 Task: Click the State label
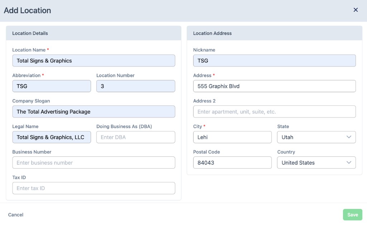pos(283,126)
